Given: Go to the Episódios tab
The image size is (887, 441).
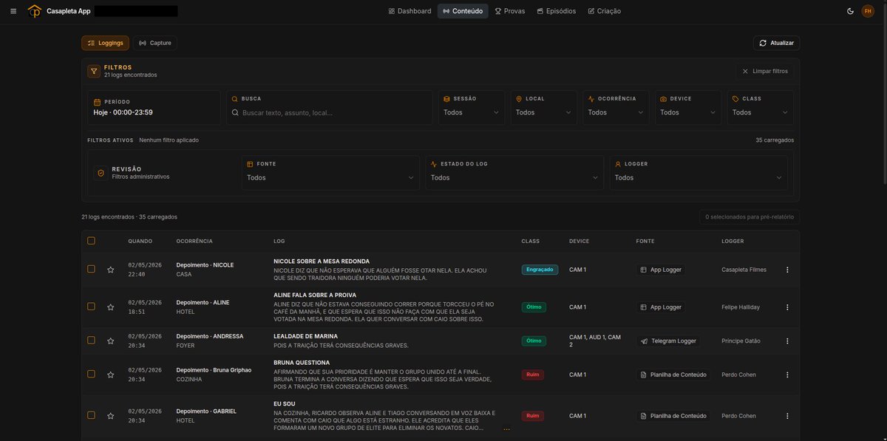Looking at the screenshot, I should (x=557, y=11).
